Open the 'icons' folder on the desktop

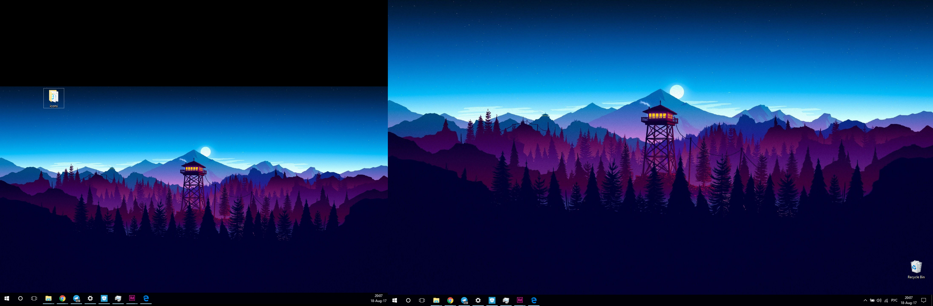[54, 98]
